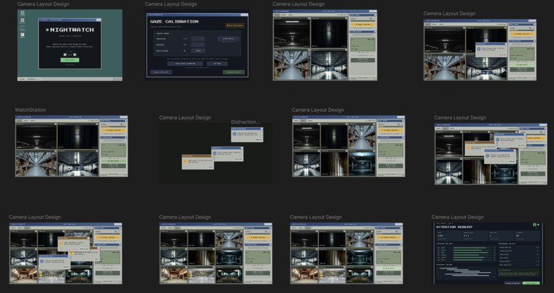Select the NIGHTWATCH title screen frame
The height and width of the screenshot is (293, 554).
(x=70, y=45)
